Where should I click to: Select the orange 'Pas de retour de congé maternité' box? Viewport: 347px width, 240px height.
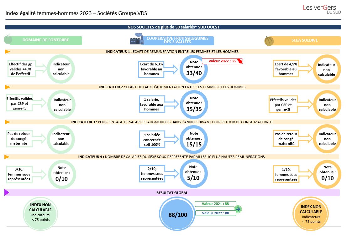(x=286, y=139)
